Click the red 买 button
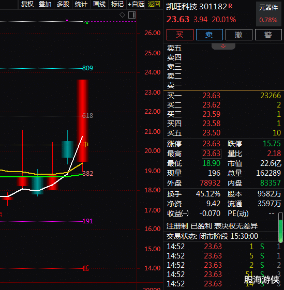 pyautogui.click(x=180, y=35)
